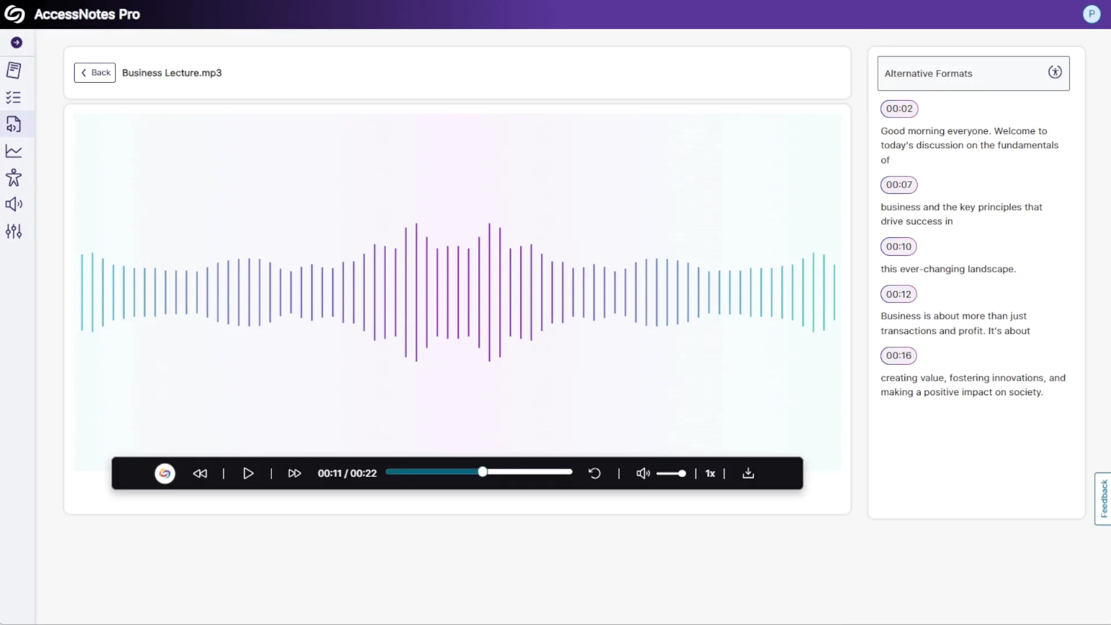Click the audio progress seek bar
This screenshot has width=1111, height=625.
(x=479, y=472)
